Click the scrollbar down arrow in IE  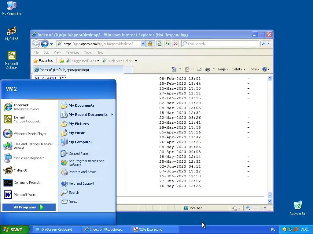[270, 201]
